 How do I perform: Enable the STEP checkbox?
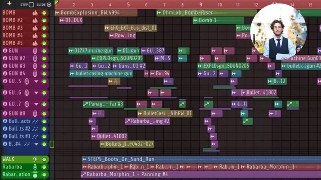[x=31, y=5]
